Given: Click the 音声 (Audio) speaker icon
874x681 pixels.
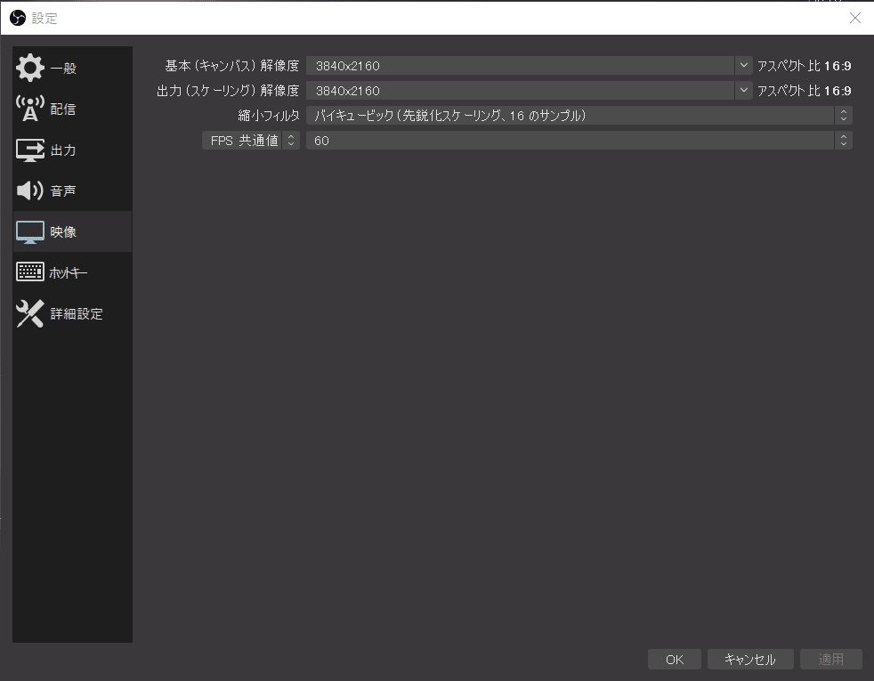Looking at the screenshot, I should (29, 190).
